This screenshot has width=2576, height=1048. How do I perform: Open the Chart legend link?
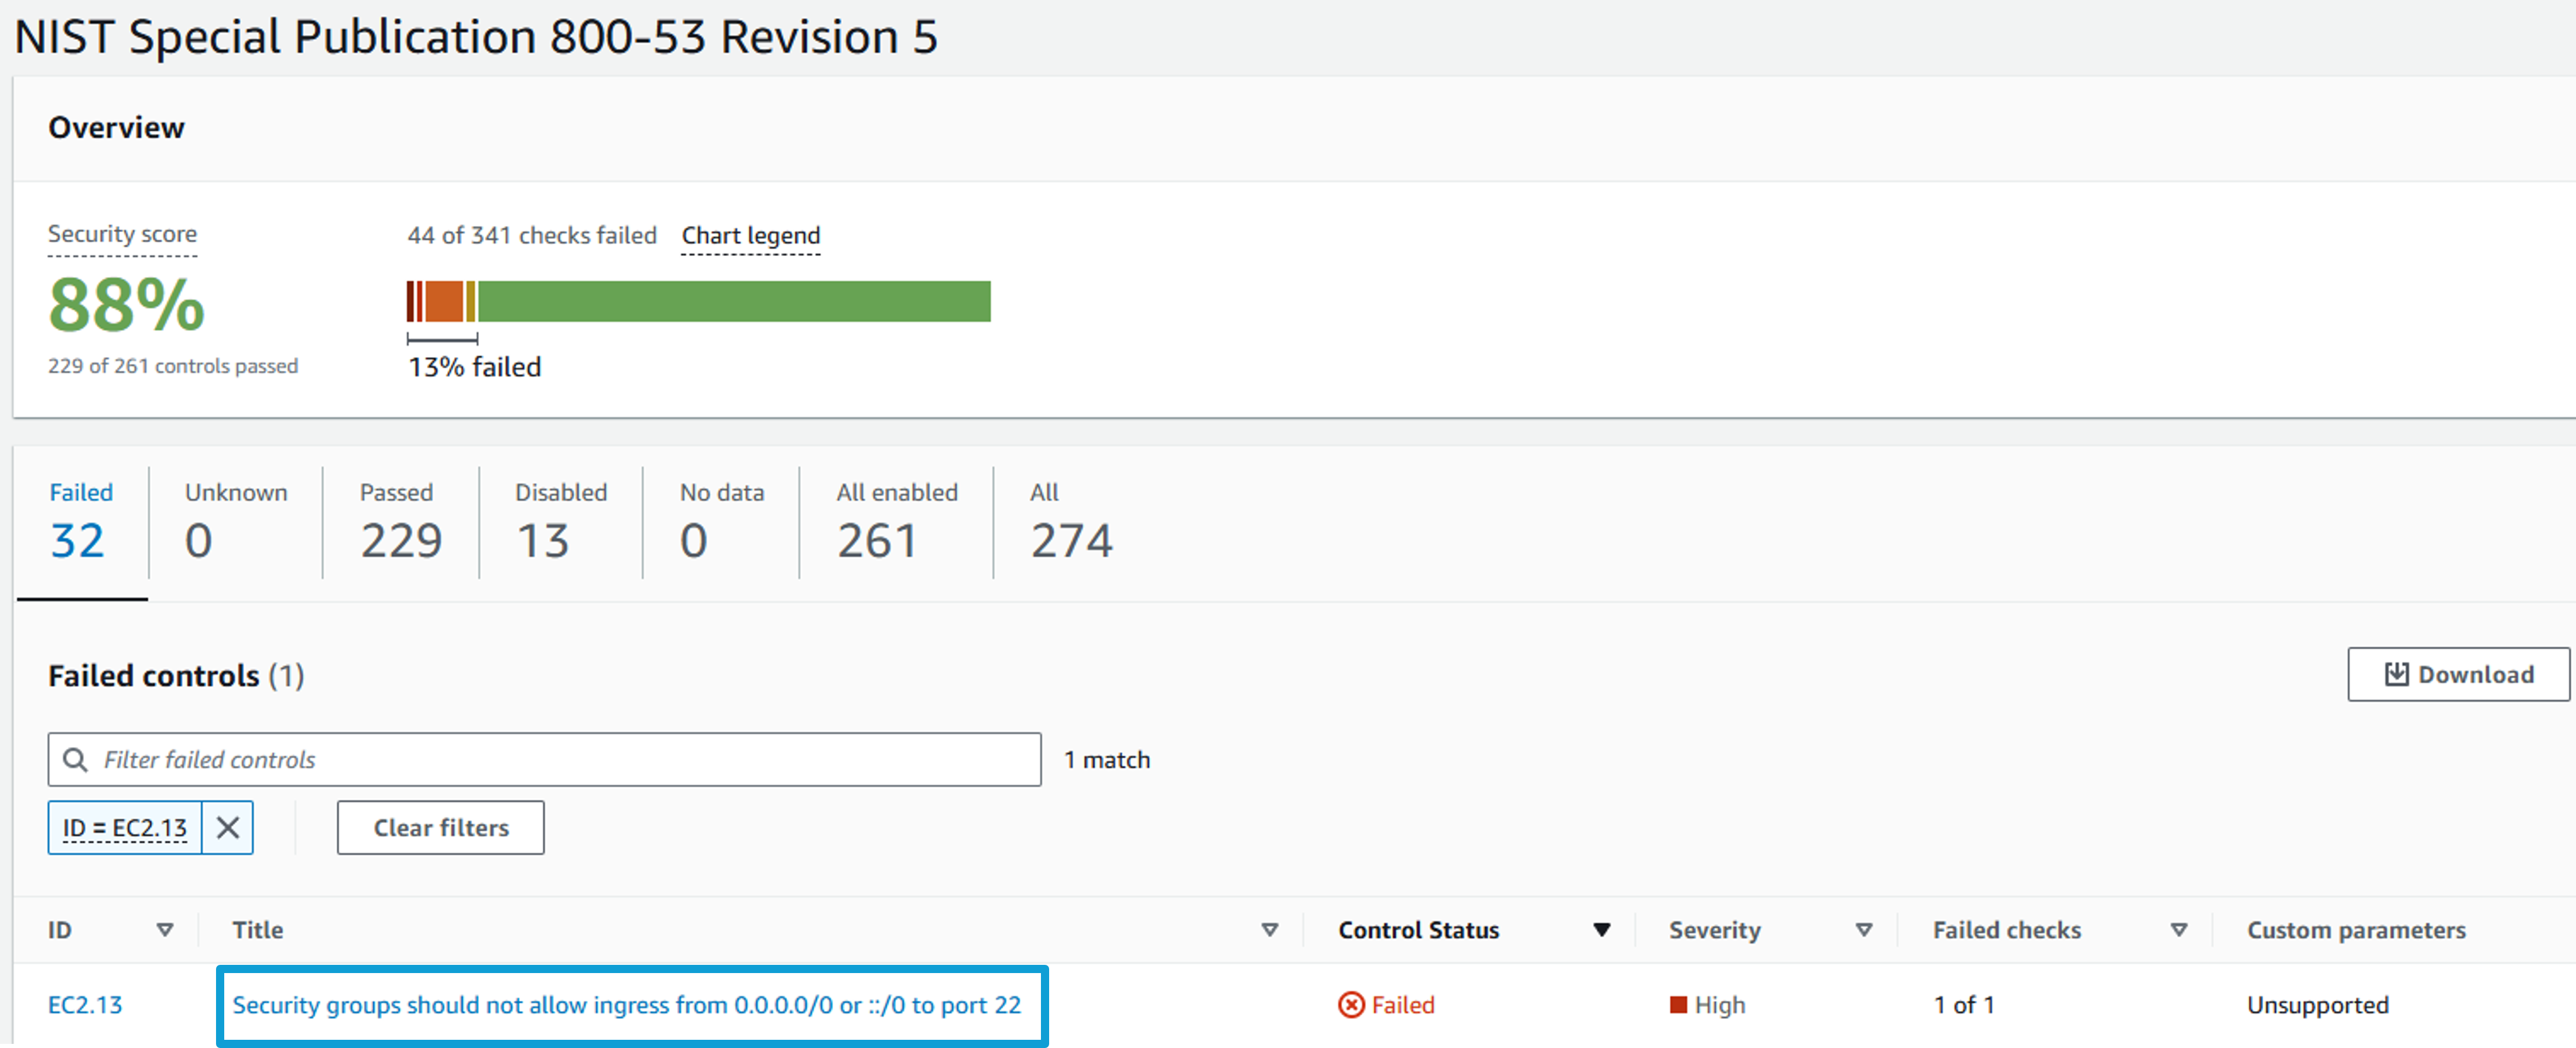750,235
